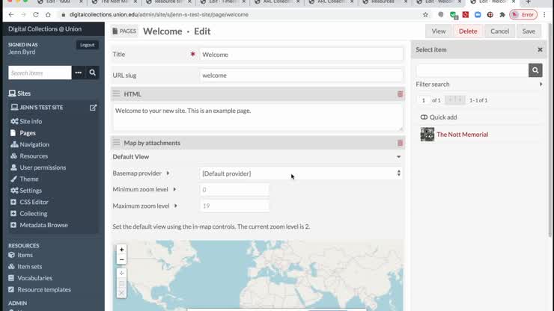Go to CSS Editor in sidebar
Image resolution: width=554 pixels, height=311 pixels.
(34, 202)
